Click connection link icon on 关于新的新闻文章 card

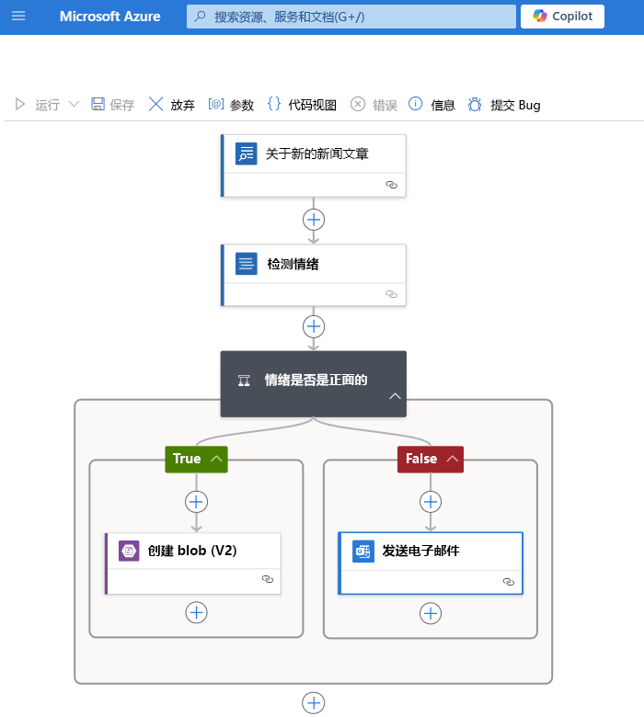391,185
